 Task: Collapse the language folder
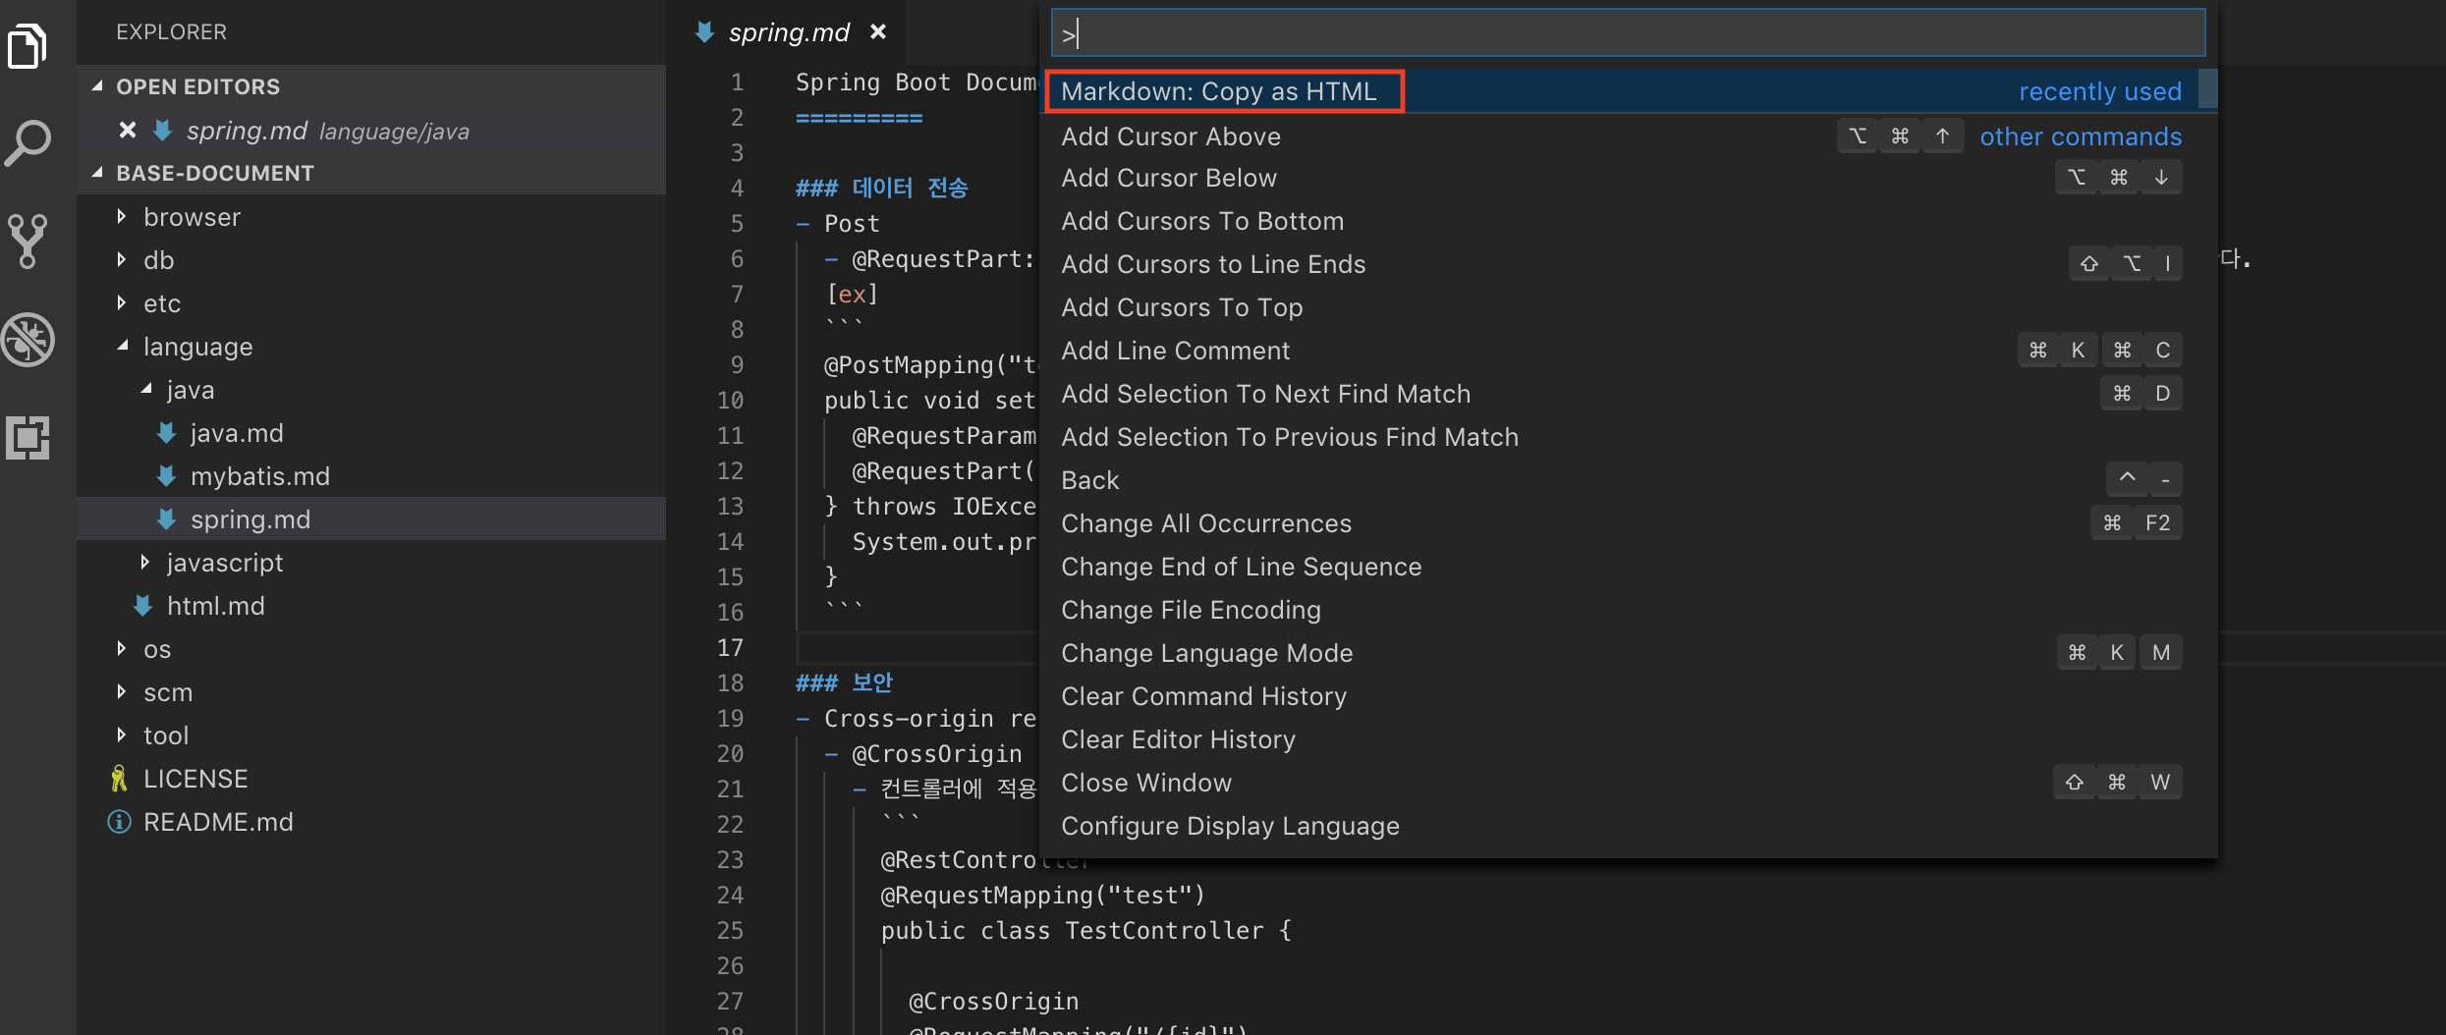pos(122,346)
